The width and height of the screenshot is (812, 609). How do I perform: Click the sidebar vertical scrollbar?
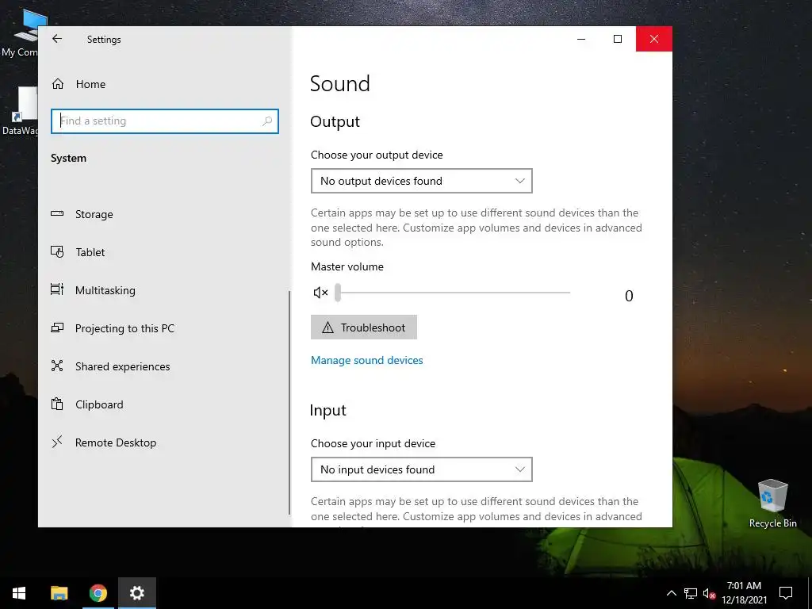[x=289, y=402]
